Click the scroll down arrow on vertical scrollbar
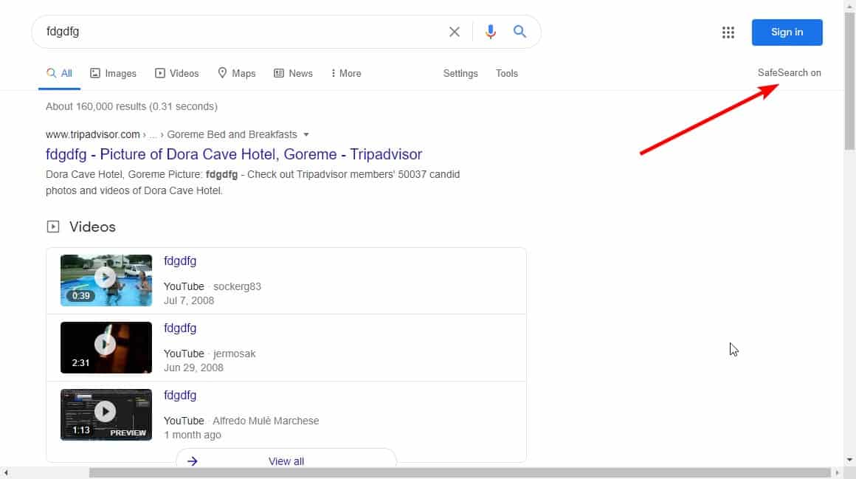Viewport: 856px width, 479px height. click(849, 460)
